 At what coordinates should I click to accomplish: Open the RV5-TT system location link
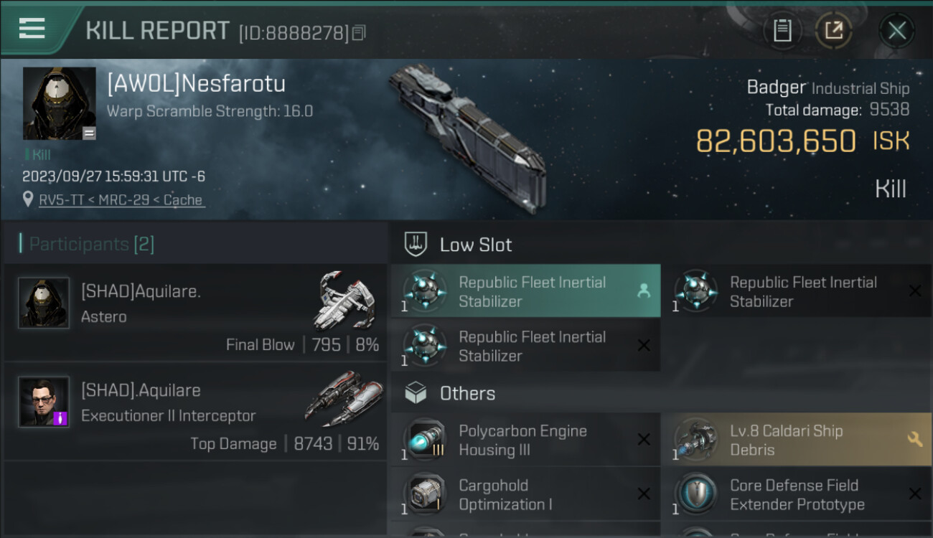click(x=121, y=200)
